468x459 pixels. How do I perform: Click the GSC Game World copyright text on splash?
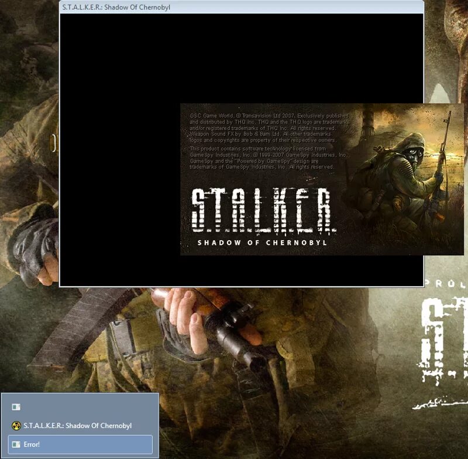270,128
